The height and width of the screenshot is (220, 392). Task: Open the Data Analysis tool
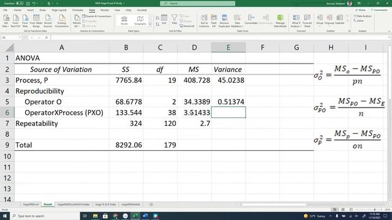click(x=363, y=16)
